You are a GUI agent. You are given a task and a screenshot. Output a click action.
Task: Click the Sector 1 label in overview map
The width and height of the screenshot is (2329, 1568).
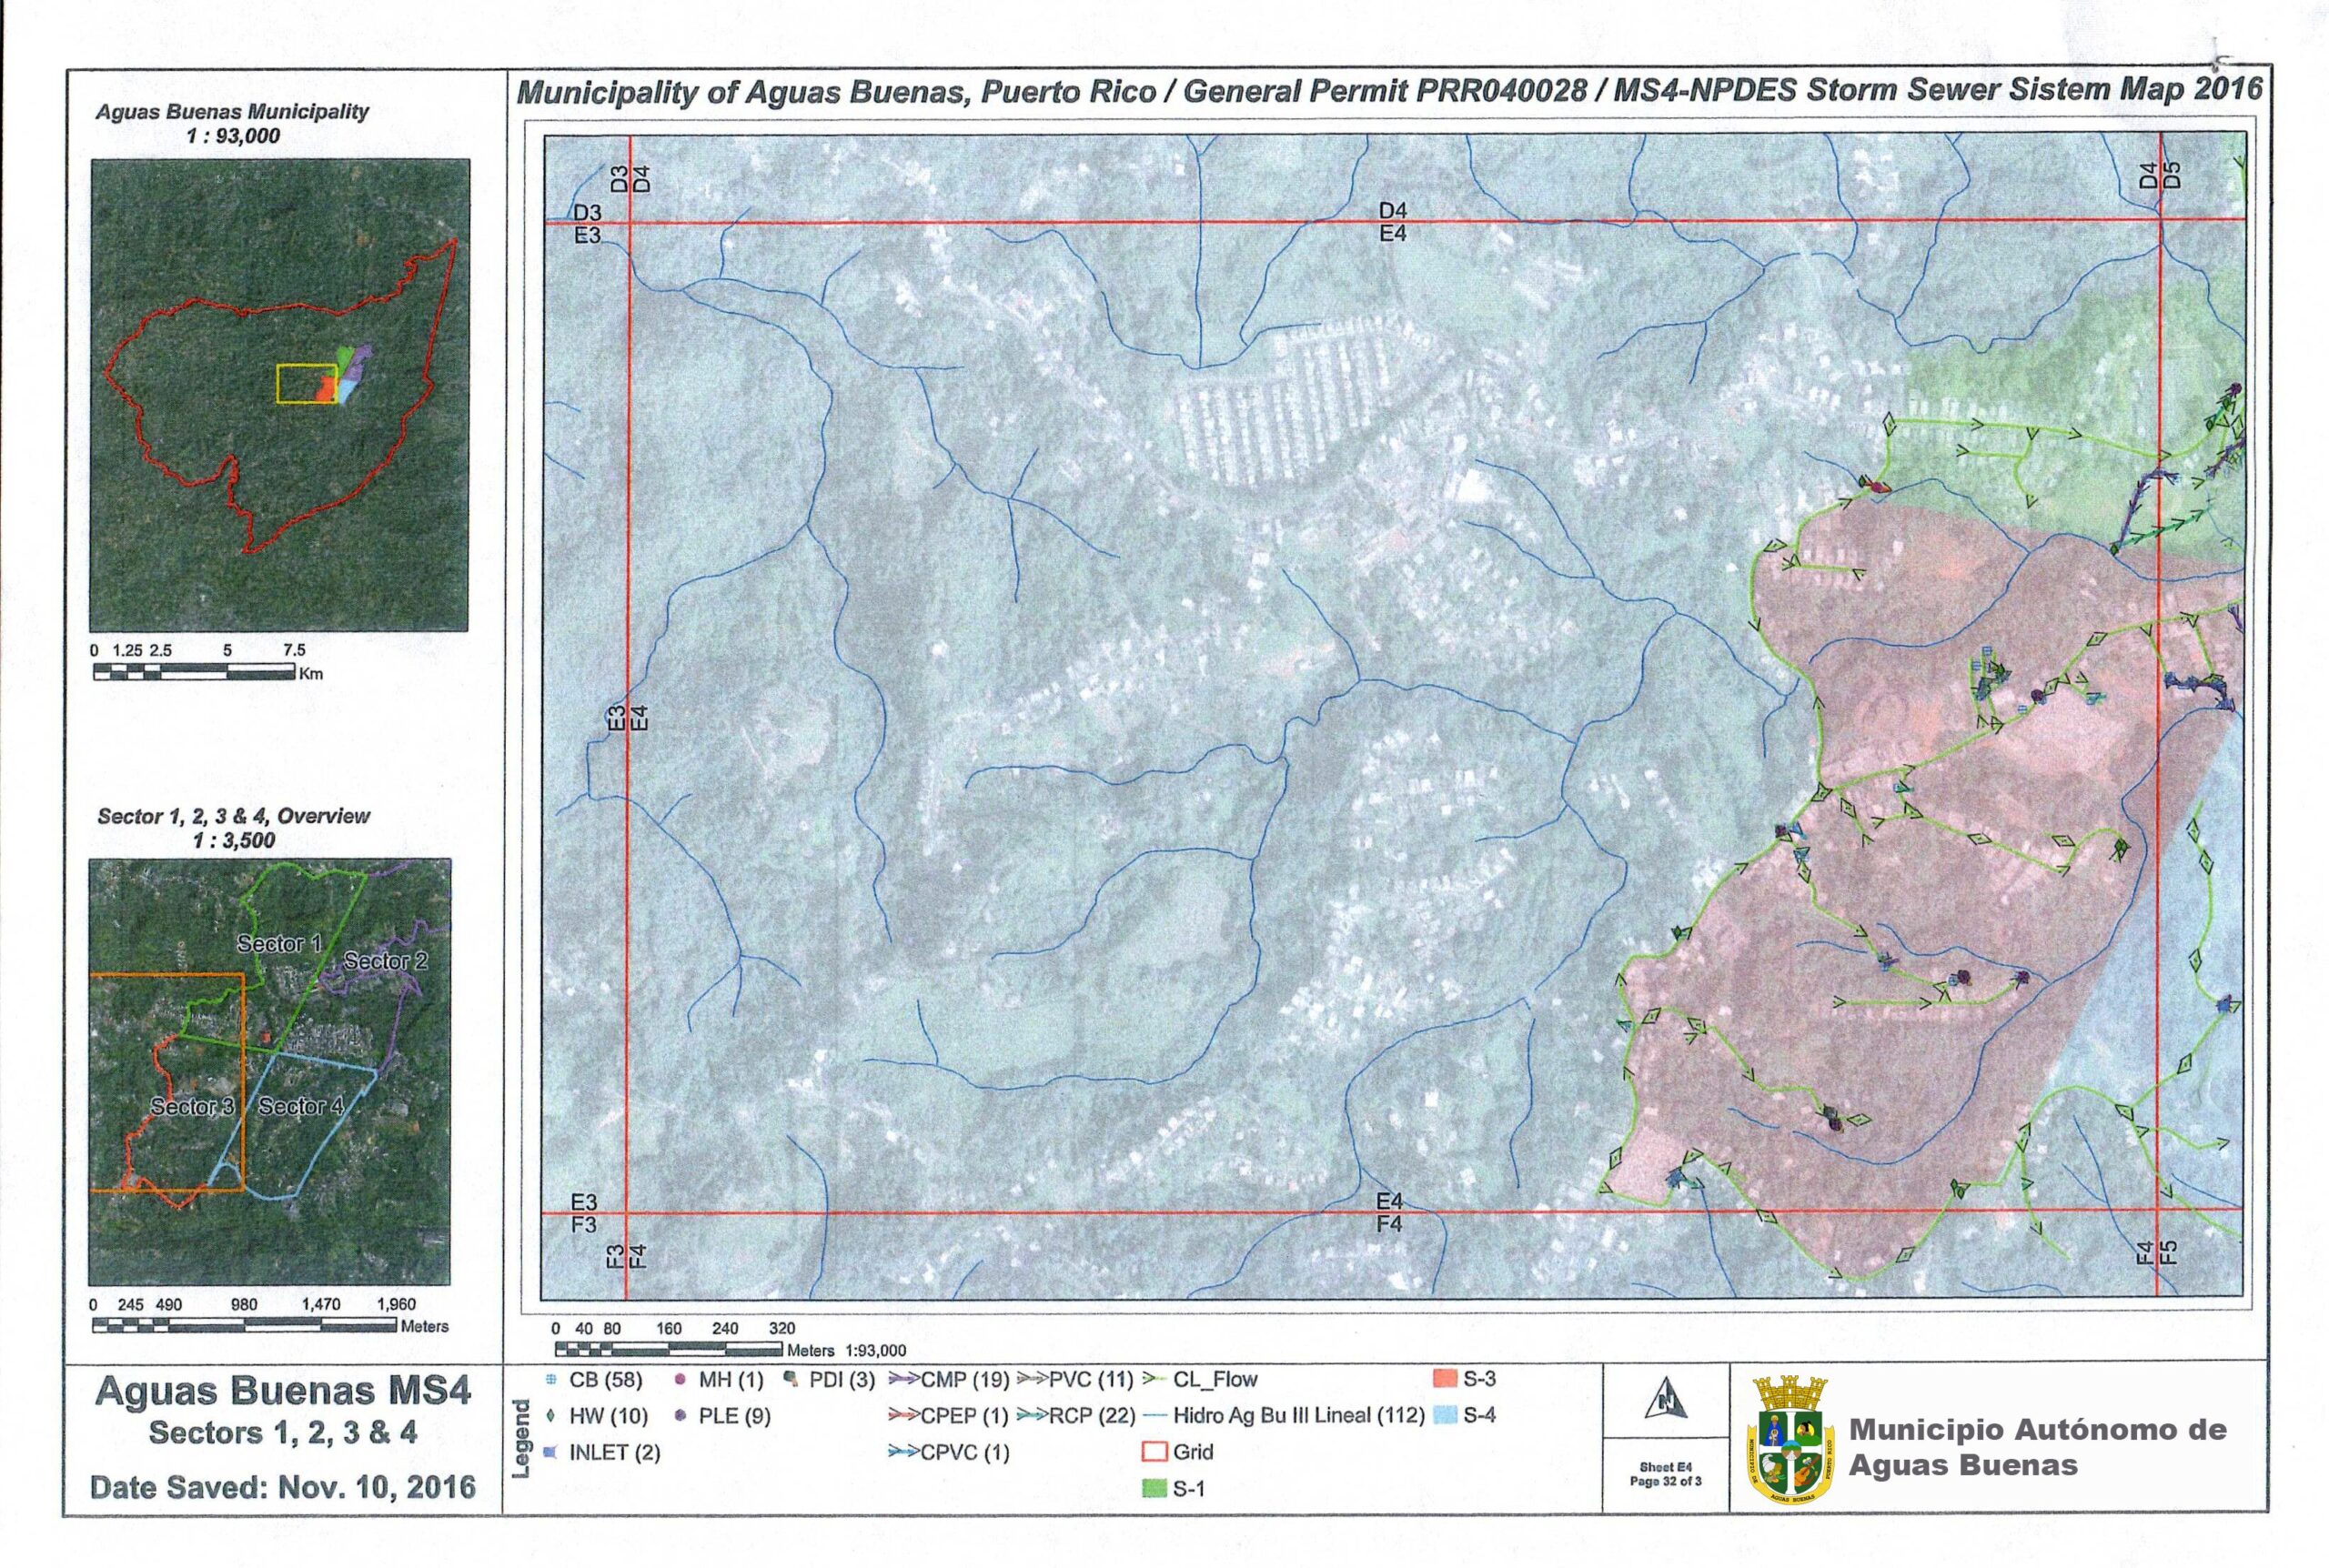pos(279,944)
